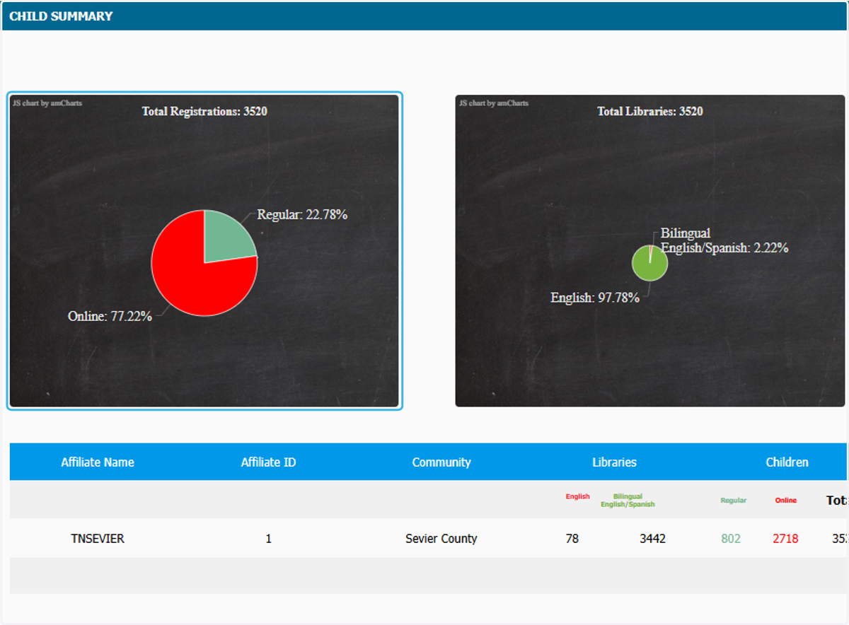Select the TNSEVIER affiliate name cell
Viewport: 849px width, 625px height.
pyautogui.click(x=98, y=539)
